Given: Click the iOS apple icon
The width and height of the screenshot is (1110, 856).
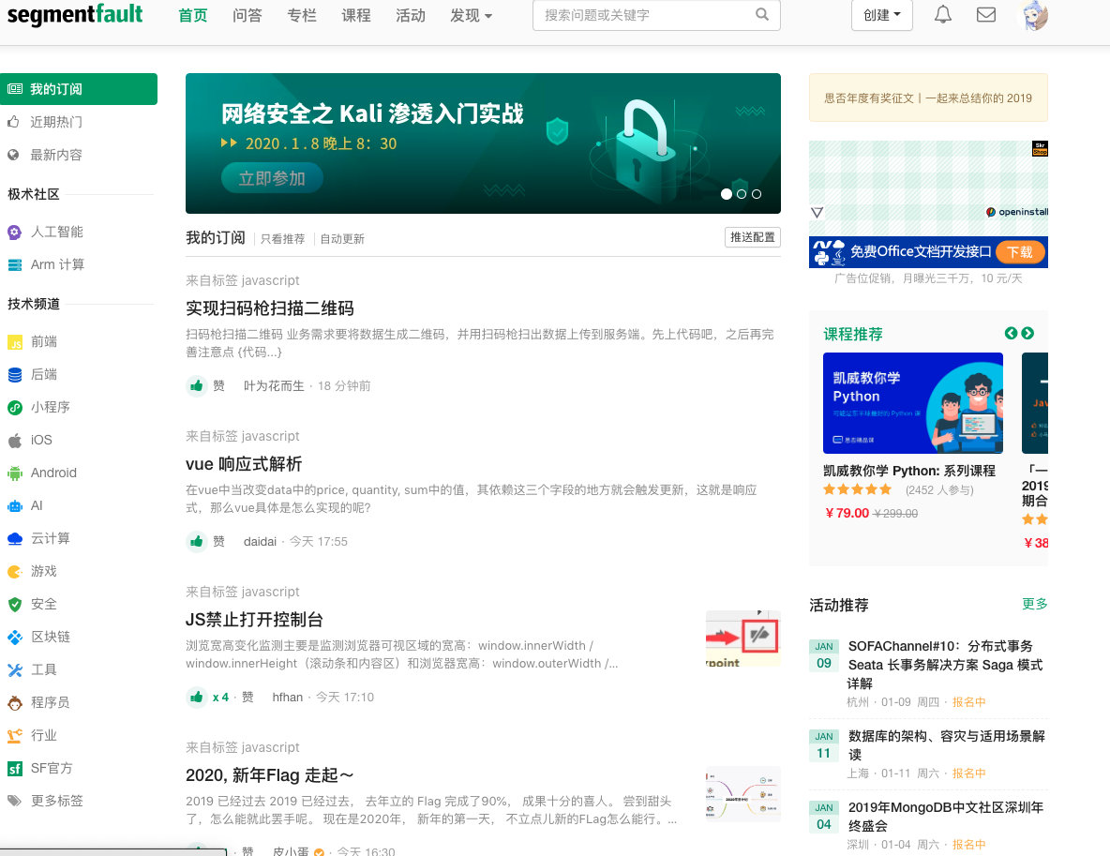Looking at the screenshot, I should (14, 441).
